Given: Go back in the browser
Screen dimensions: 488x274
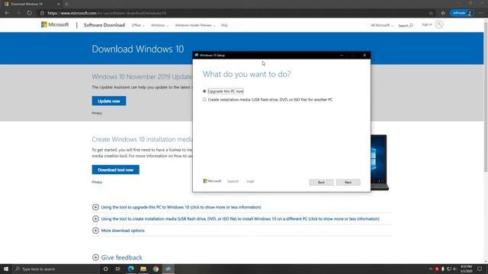Looking at the screenshot, I should point(7,13).
